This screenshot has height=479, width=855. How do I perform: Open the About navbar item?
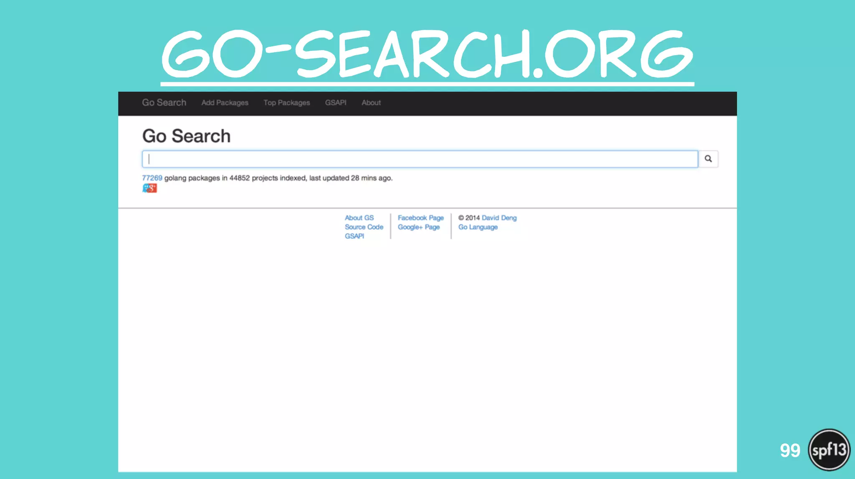371,103
